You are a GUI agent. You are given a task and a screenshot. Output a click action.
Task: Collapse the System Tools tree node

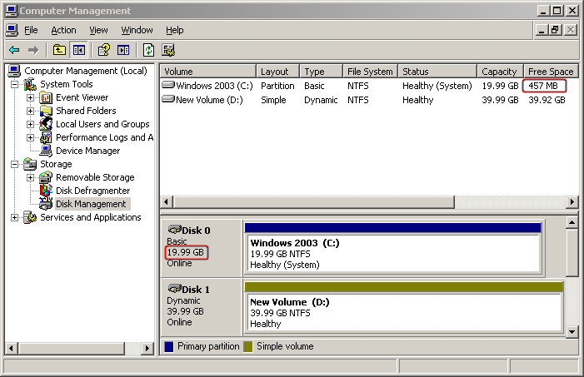[14, 85]
